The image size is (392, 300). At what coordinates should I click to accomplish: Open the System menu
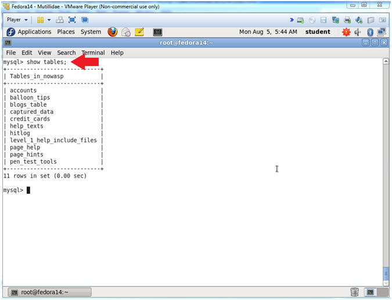point(91,32)
